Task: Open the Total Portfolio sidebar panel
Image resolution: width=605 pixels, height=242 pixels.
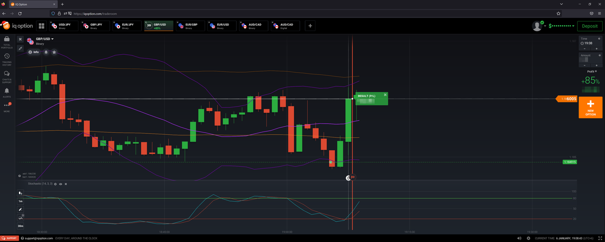Action: [x=7, y=42]
